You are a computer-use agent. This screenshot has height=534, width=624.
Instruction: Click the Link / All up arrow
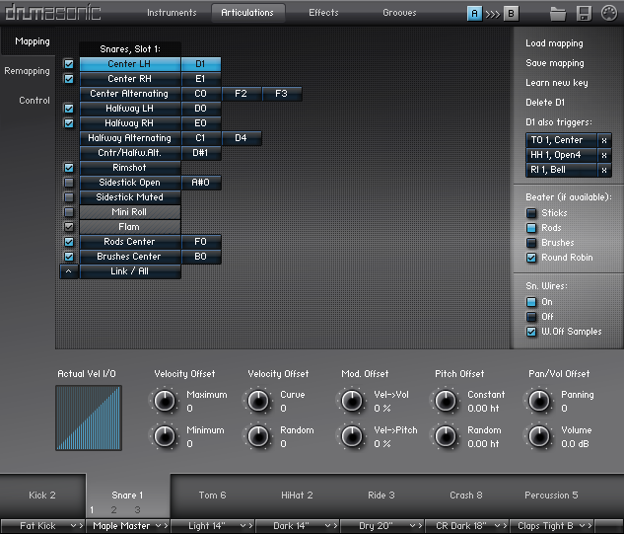point(69,271)
